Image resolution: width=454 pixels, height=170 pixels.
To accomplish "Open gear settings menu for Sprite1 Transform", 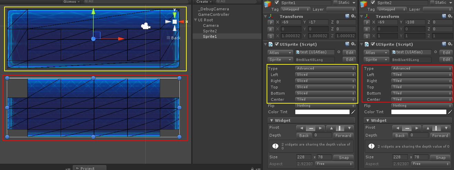I will pos(353,16).
